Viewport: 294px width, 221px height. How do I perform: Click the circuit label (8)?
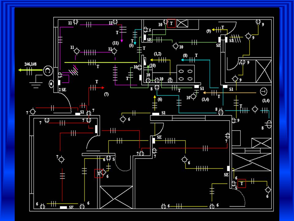(185, 56)
